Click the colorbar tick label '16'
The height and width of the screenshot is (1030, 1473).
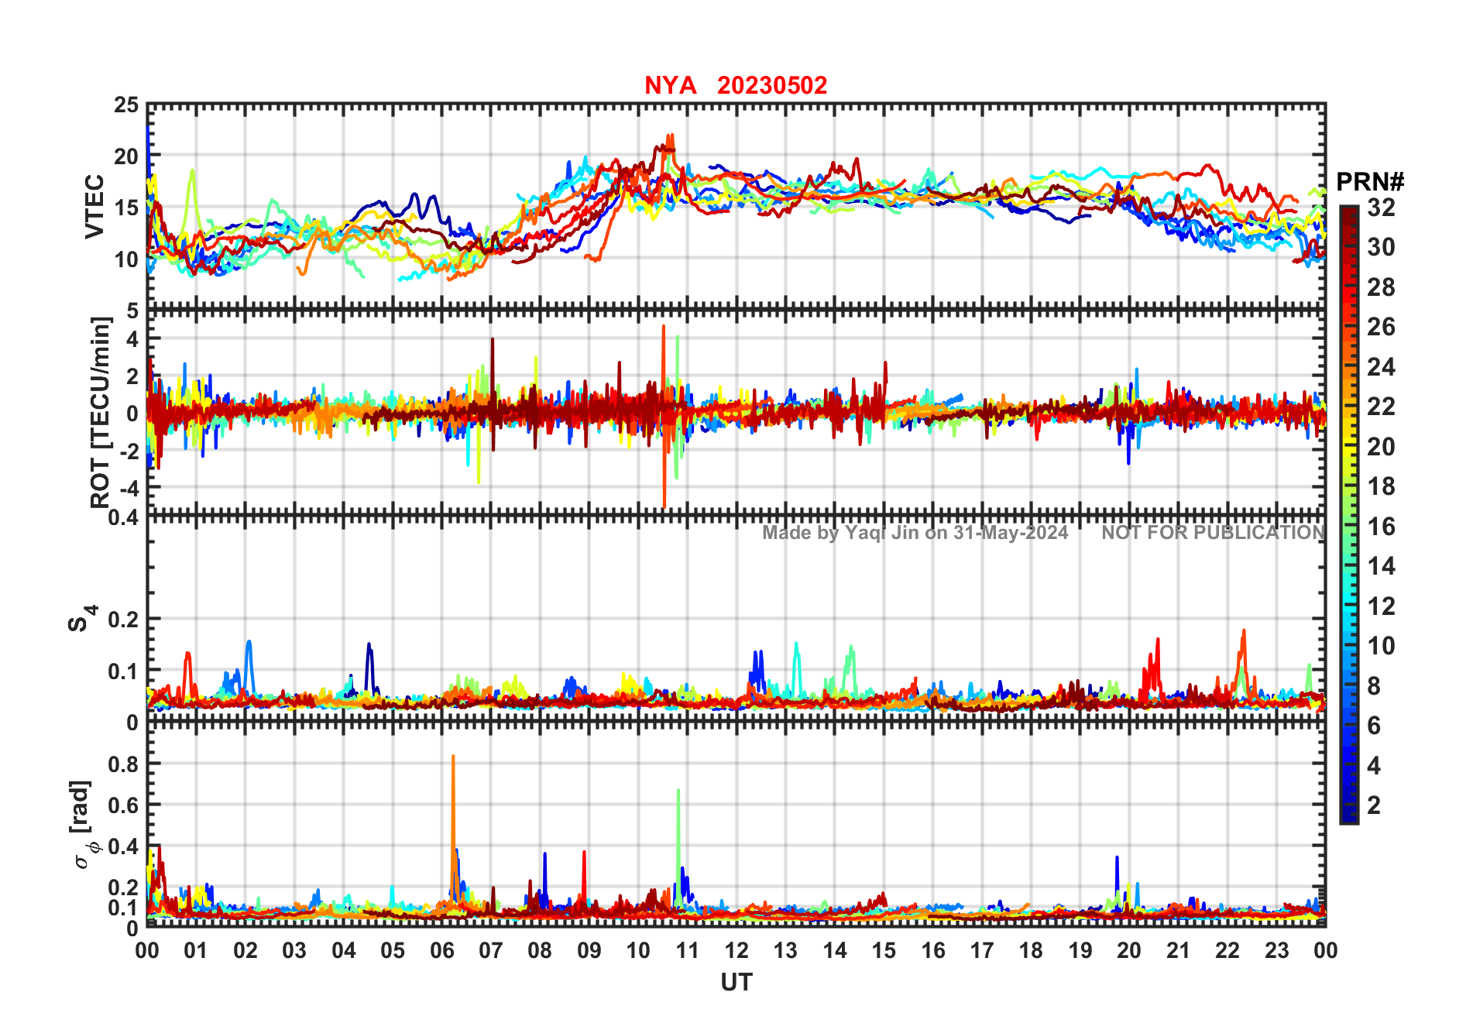click(x=1381, y=527)
